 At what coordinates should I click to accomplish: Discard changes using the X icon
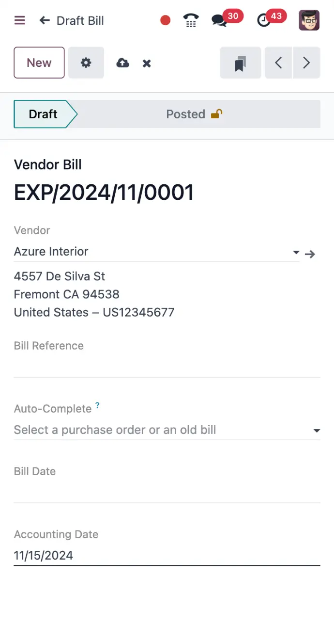point(147,63)
